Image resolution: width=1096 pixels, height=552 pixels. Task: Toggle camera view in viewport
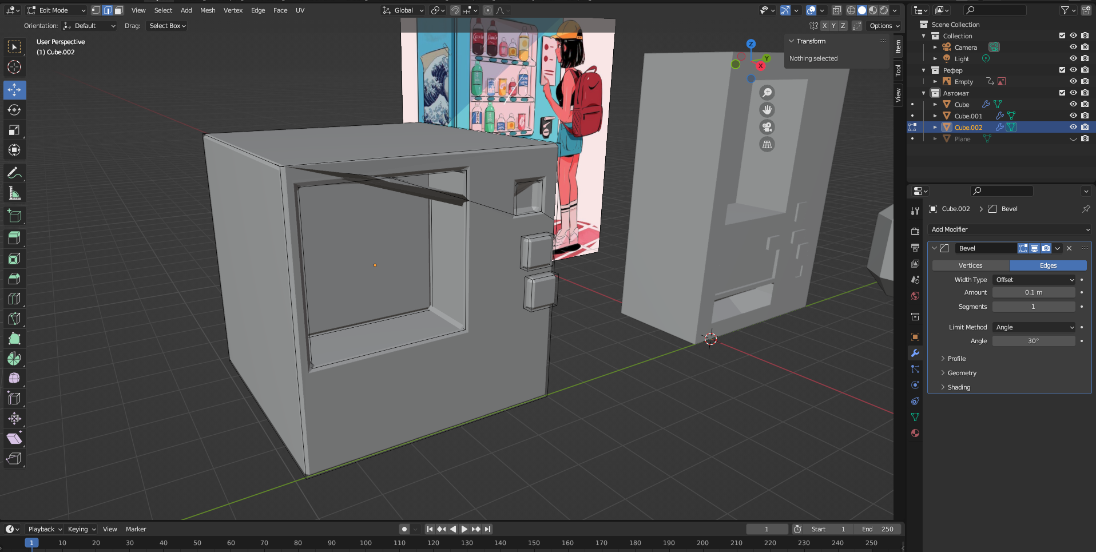coord(767,127)
